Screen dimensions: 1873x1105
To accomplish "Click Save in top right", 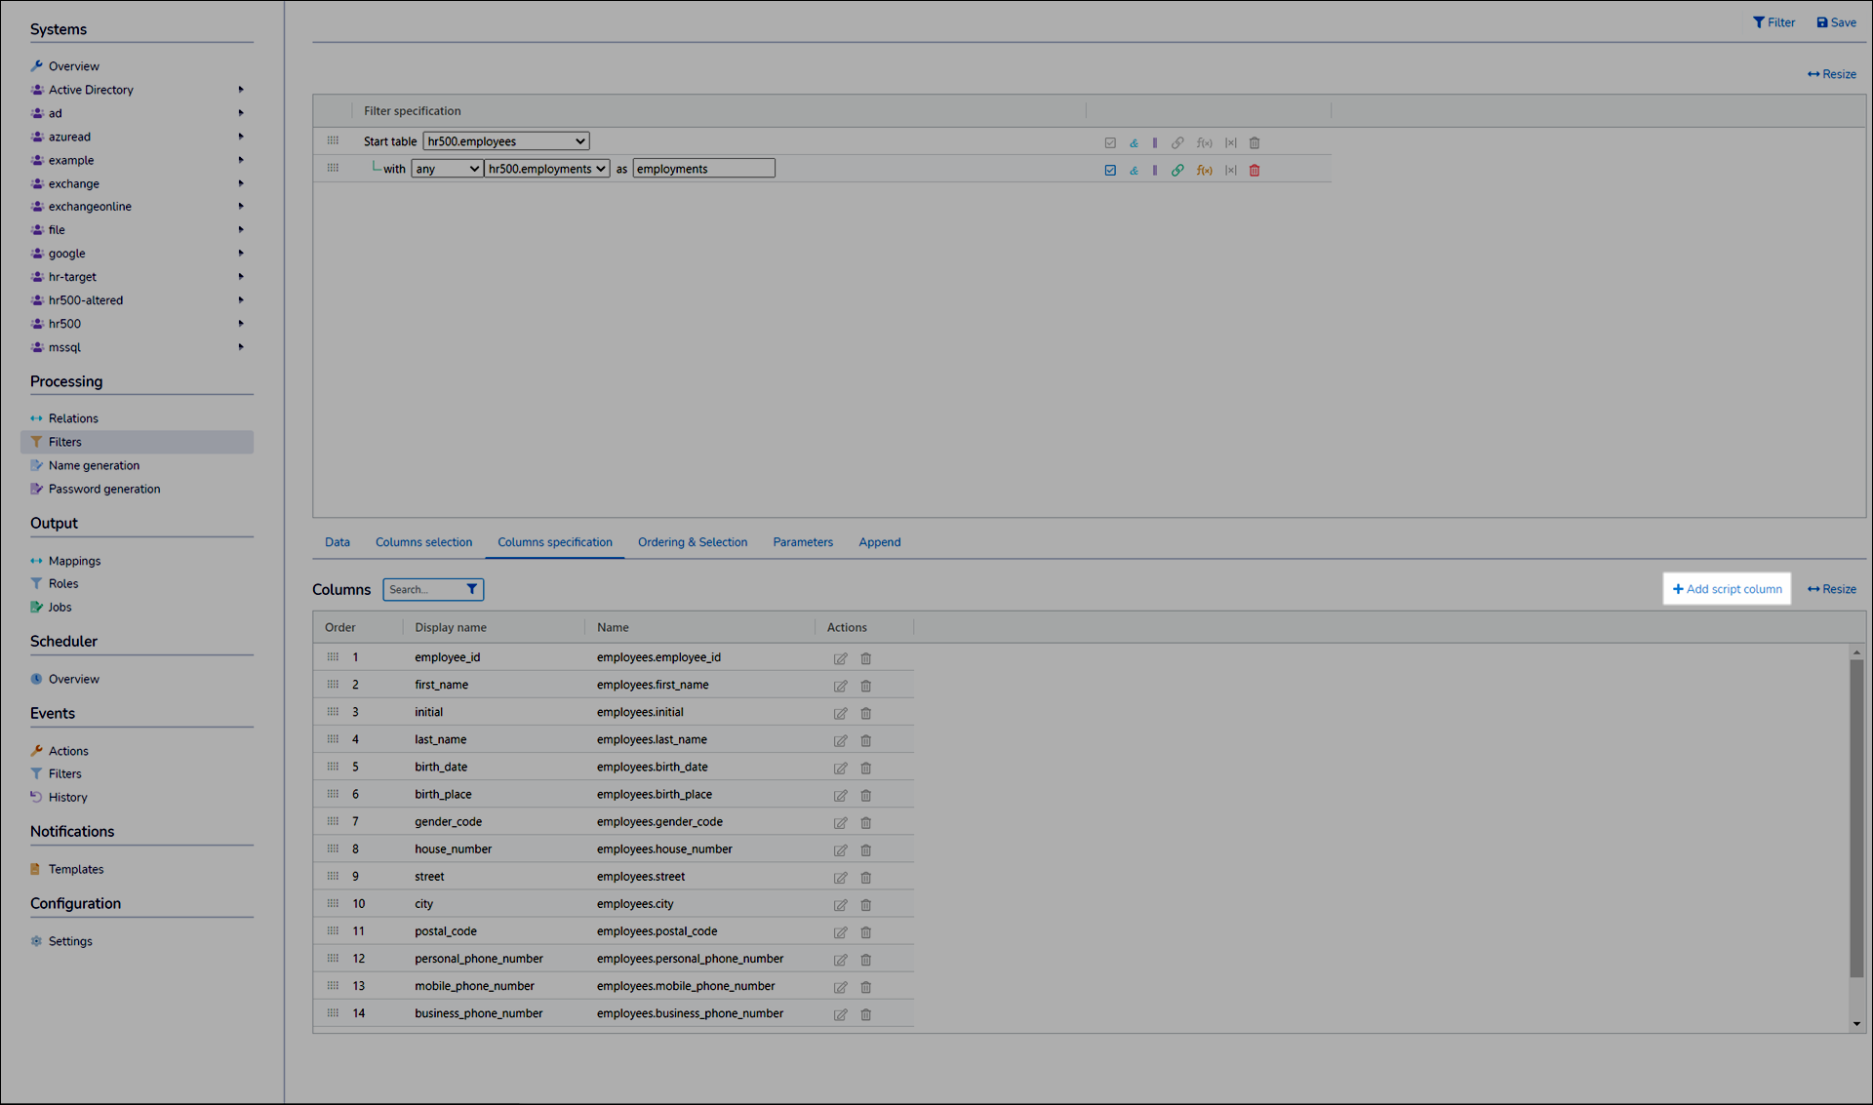I will pyautogui.click(x=1835, y=22).
